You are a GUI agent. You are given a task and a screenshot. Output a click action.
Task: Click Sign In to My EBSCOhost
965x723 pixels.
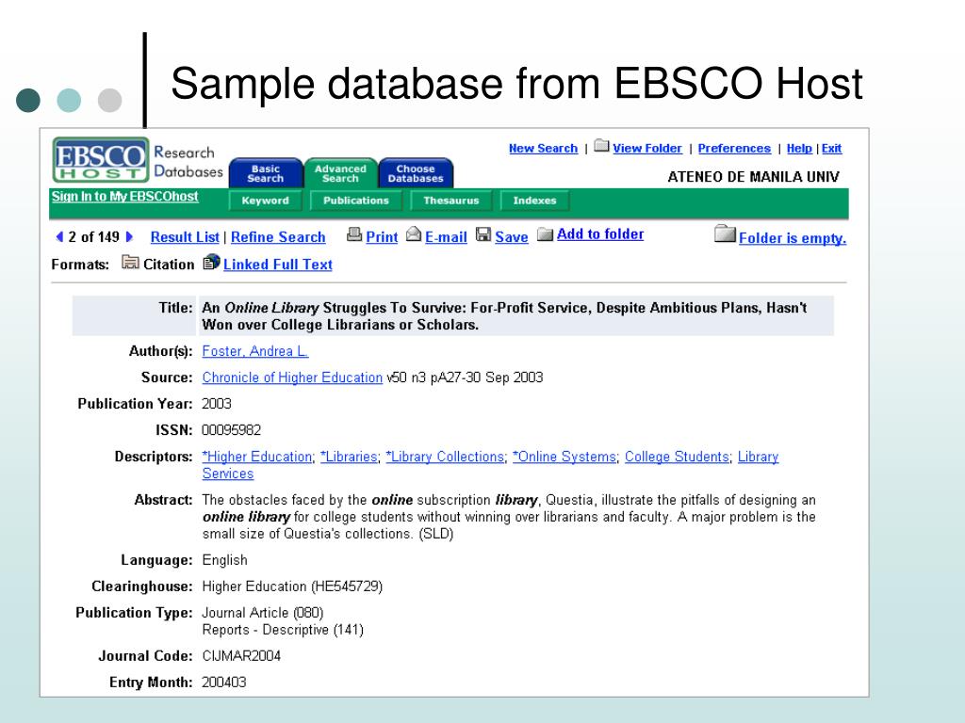[125, 196]
